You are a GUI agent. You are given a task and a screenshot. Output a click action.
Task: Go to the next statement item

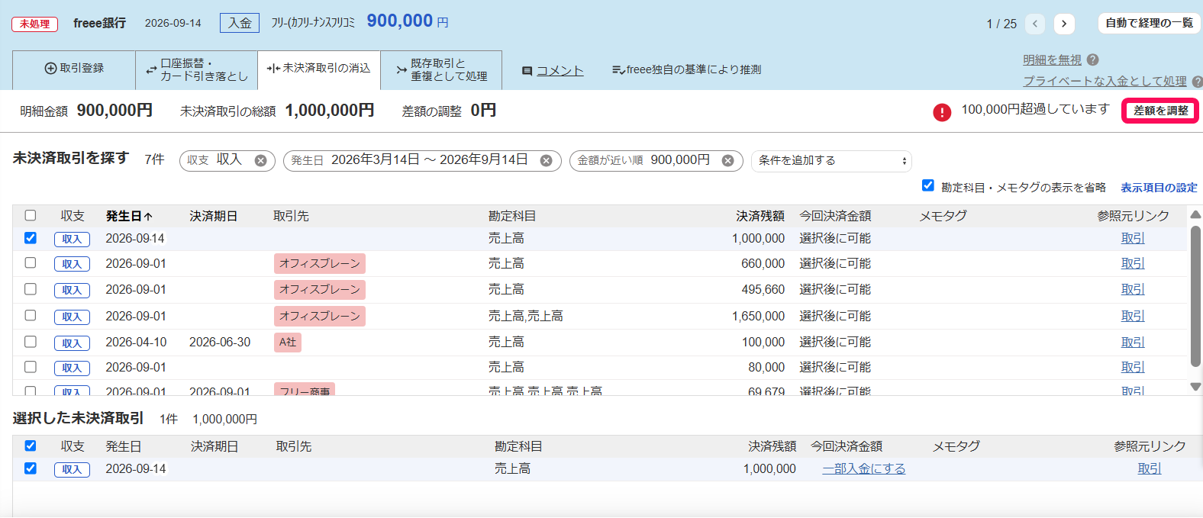coord(1064,24)
